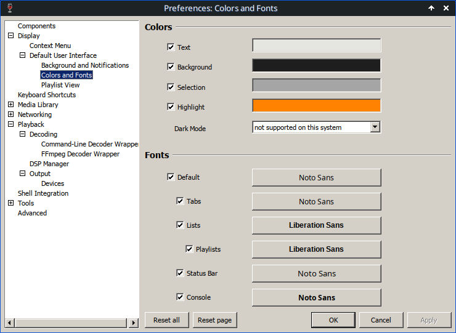Expand the Media Library tree node
This screenshot has width=456, height=333.
pos(11,105)
